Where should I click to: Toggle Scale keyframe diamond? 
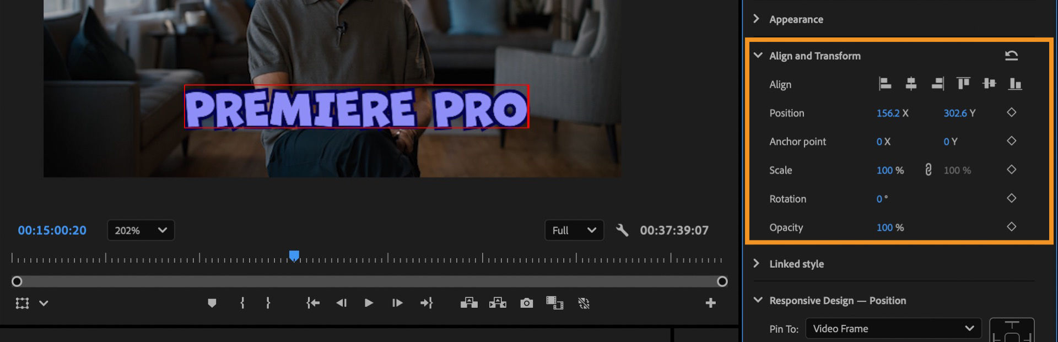click(1011, 170)
